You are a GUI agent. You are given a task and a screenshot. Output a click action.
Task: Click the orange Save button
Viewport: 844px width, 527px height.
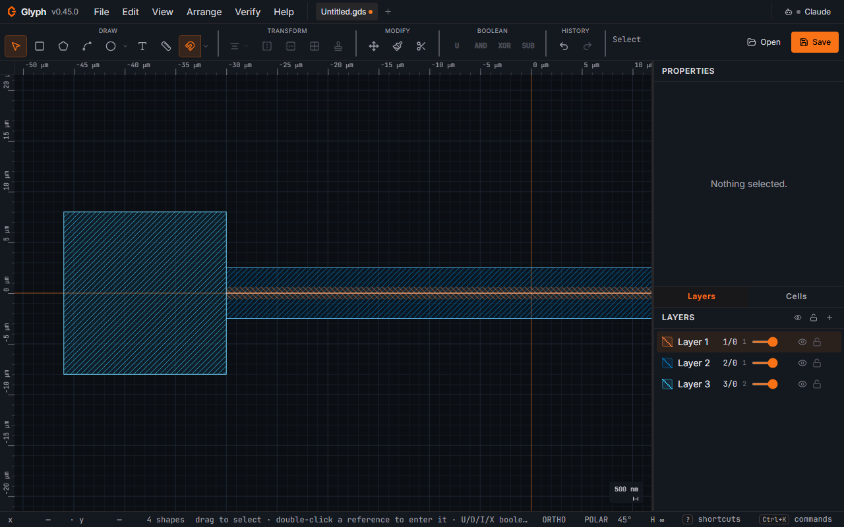point(815,42)
